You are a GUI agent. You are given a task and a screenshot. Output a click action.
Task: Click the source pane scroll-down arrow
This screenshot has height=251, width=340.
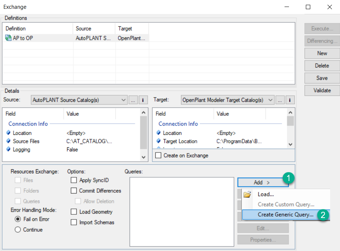click(143, 157)
